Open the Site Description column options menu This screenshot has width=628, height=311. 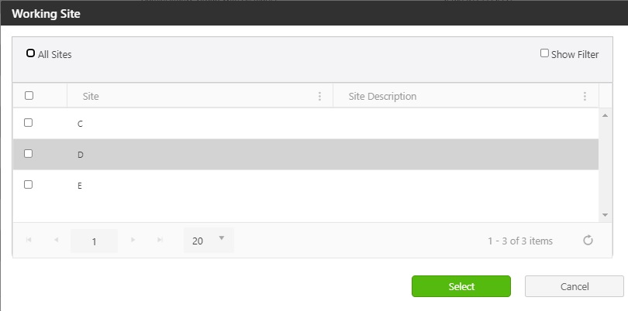click(585, 97)
